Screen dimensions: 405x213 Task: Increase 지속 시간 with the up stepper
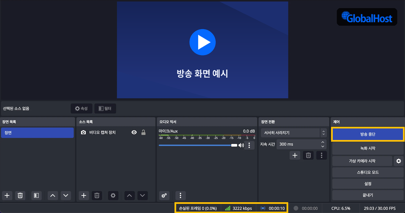tap(323, 142)
